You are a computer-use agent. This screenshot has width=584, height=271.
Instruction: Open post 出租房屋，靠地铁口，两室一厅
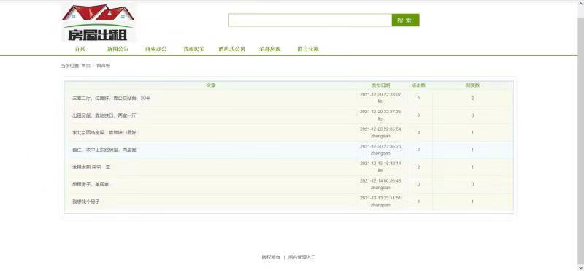(104, 115)
